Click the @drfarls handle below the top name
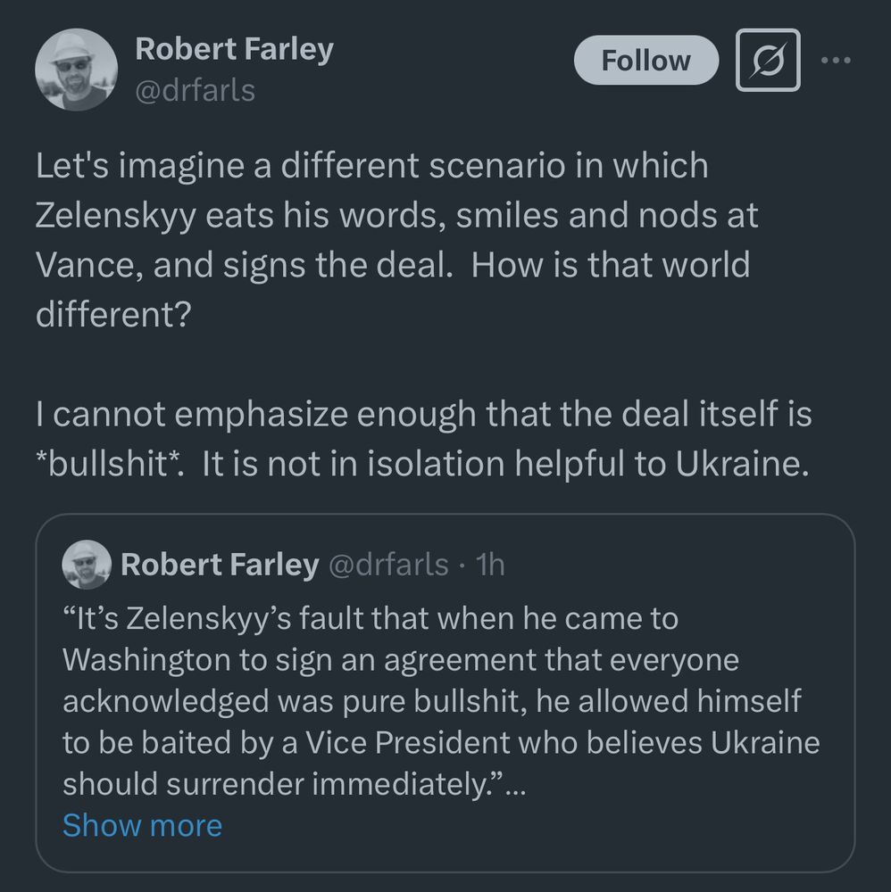891x892 pixels. [195, 89]
